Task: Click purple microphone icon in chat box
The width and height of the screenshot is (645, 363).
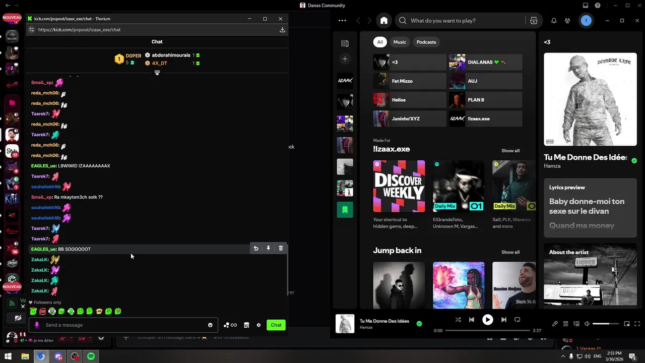Action: 37,325
